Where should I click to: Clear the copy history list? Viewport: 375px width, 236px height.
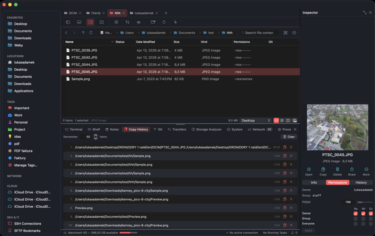click(289, 137)
